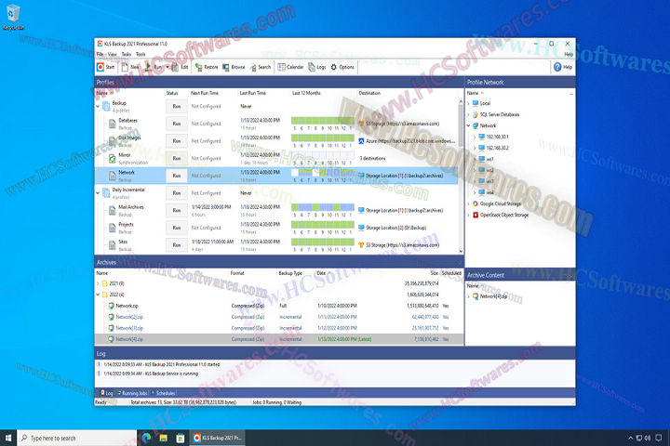Viewport: 670px width, 446px height.
Task: Expand the Google Cloud Storage node
Action: pos(468,203)
